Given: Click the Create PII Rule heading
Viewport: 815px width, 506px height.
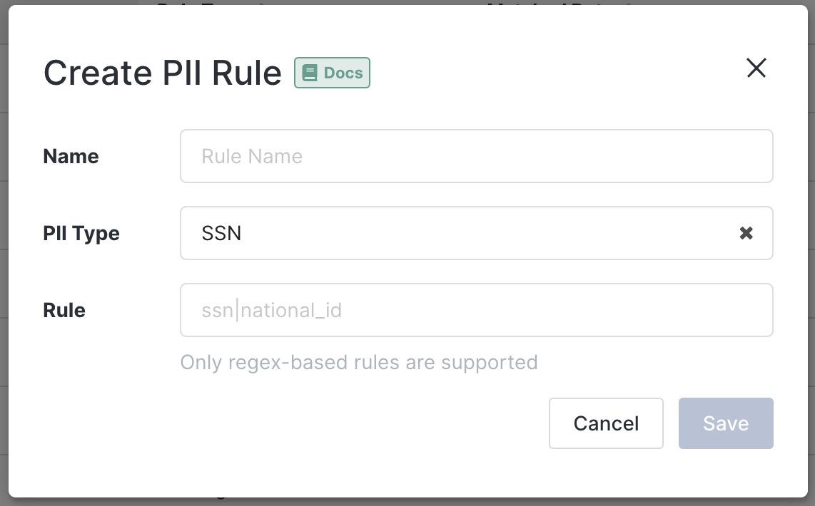Looking at the screenshot, I should (163, 73).
